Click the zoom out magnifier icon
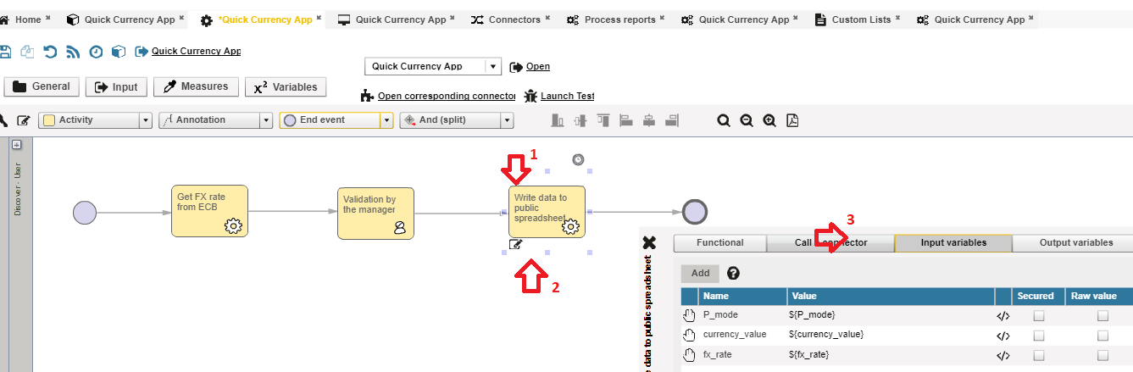This screenshot has height=372, width=1133. (747, 120)
